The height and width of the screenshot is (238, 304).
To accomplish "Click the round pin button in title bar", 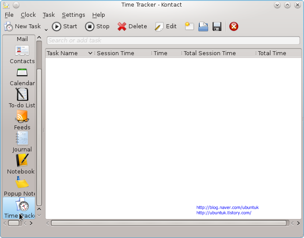I will click(x=16, y=5).
